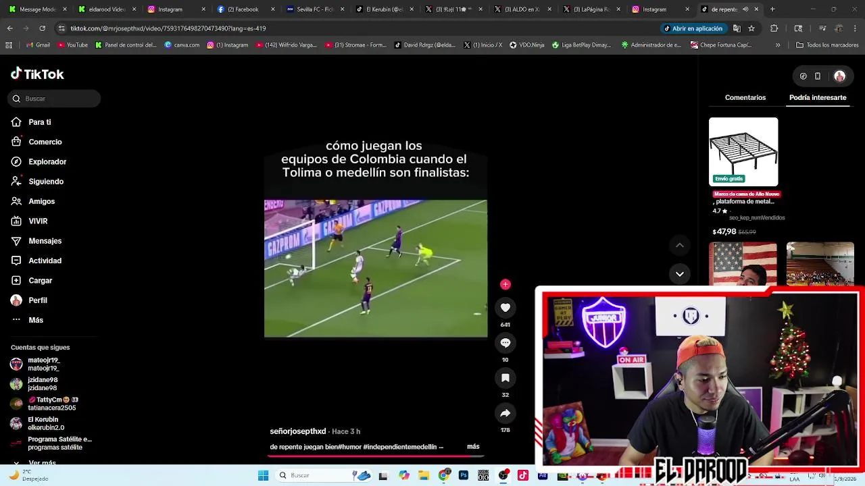Screen dimensions: 865x486
Task: Open the Para ti feed
Action: (31, 122)
